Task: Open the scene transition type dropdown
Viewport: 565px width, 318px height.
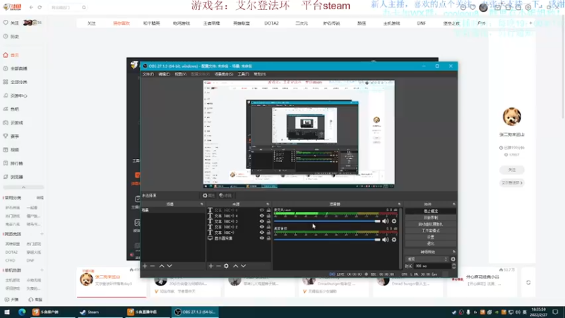Action: tap(427, 259)
